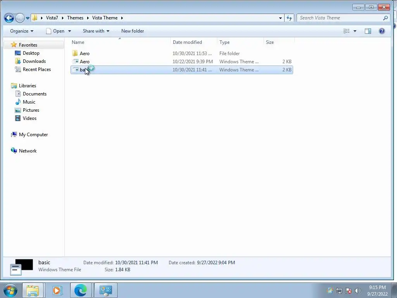Click the Music note icon
Screen dimensions: 397x298
click(x=18, y=102)
